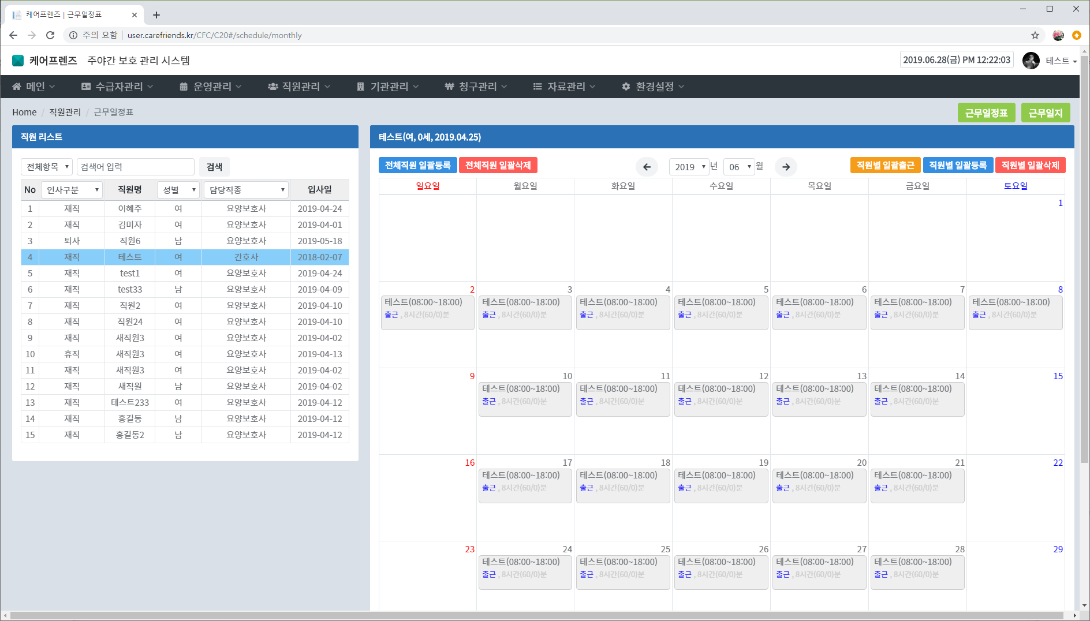Go to previous month with left arrow

pyautogui.click(x=647, y=167)
